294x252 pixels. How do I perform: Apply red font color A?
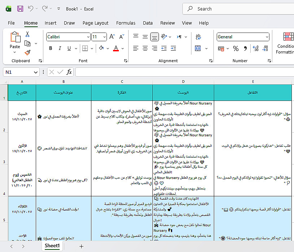tap(116, 48)
